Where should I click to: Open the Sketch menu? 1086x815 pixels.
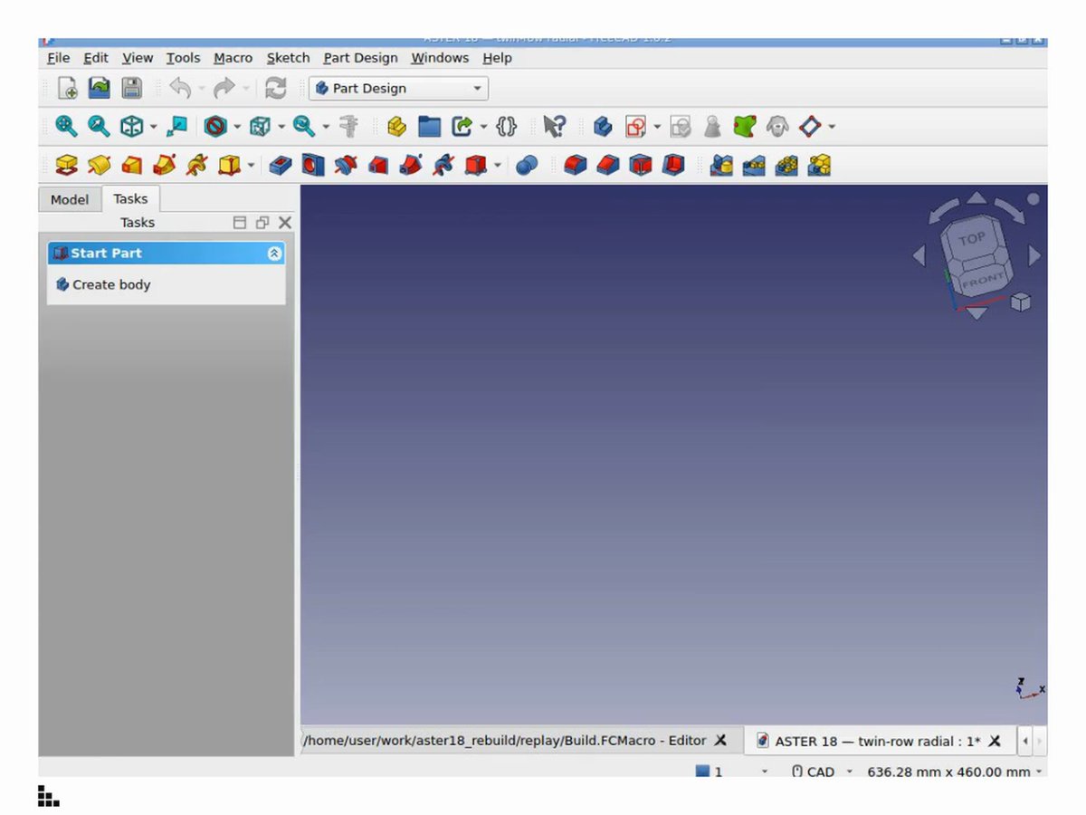tap(288, 58)
